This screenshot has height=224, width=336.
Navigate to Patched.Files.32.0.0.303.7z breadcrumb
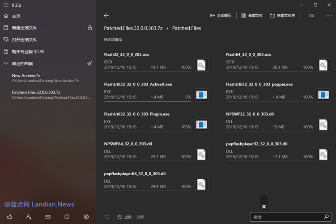coord(133,28)
